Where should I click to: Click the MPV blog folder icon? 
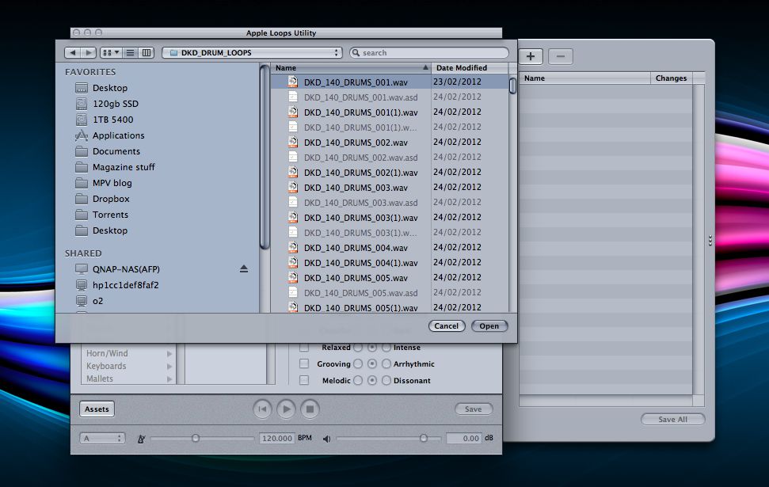click(x=82, y=183)
